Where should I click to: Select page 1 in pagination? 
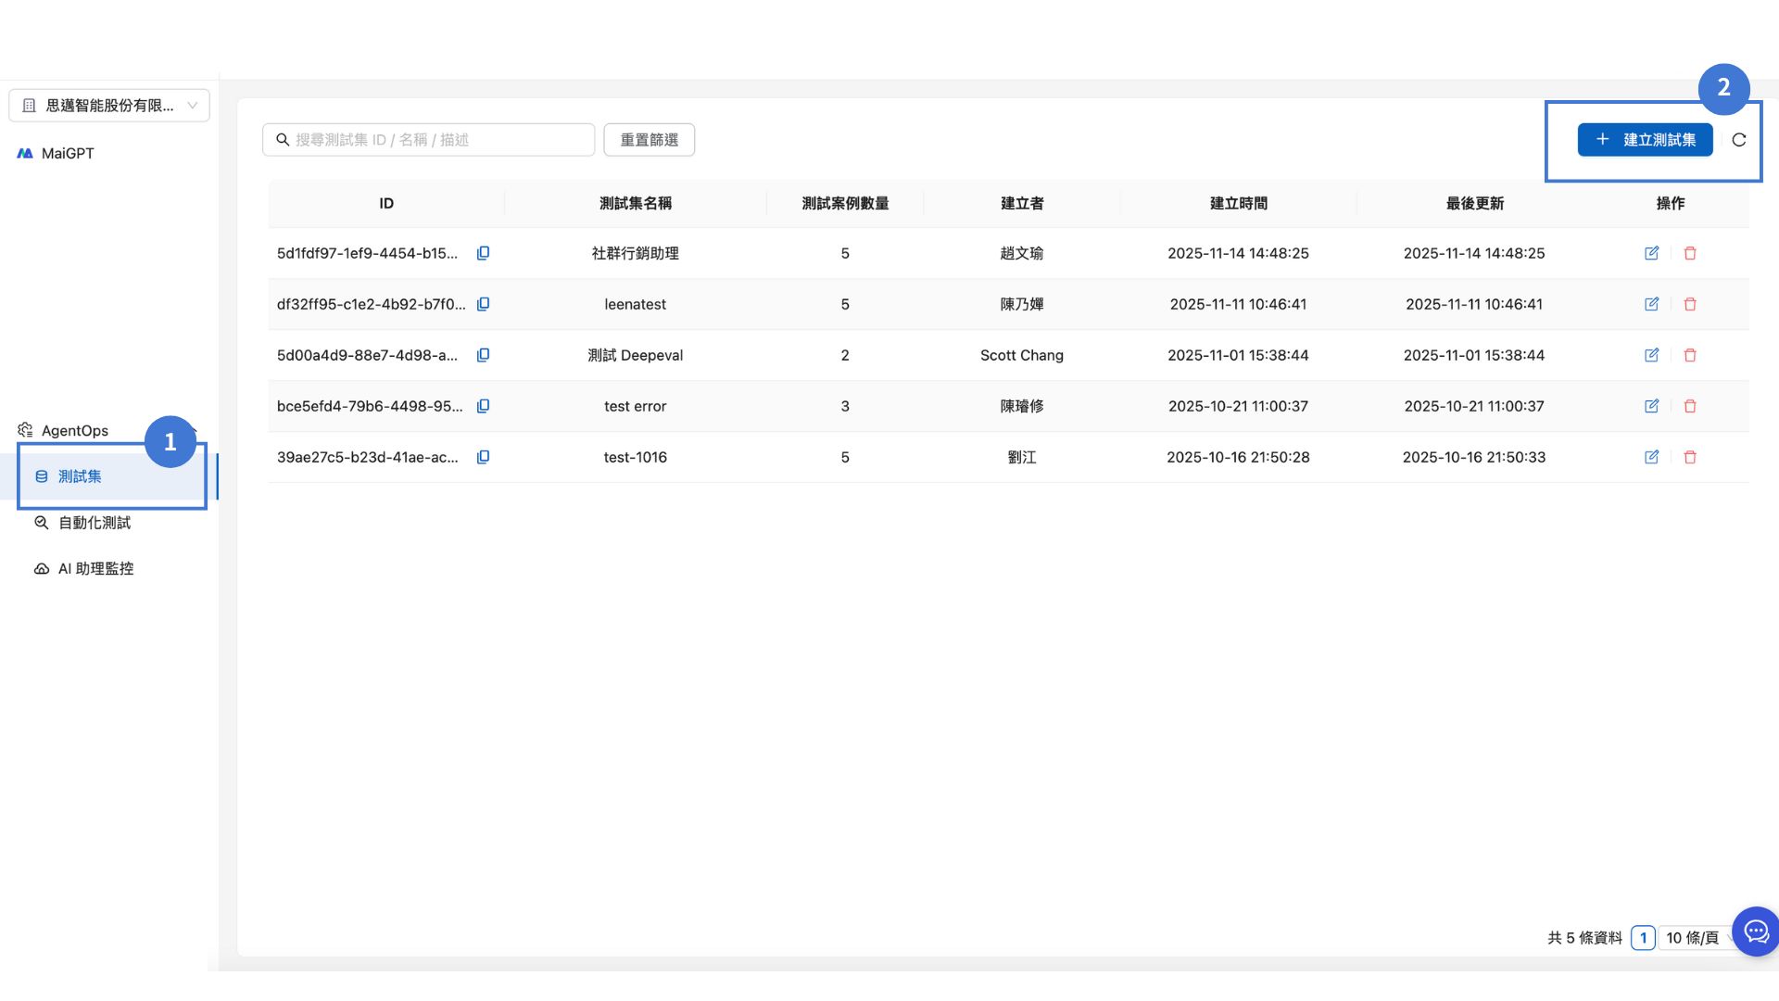point(1643,938)
